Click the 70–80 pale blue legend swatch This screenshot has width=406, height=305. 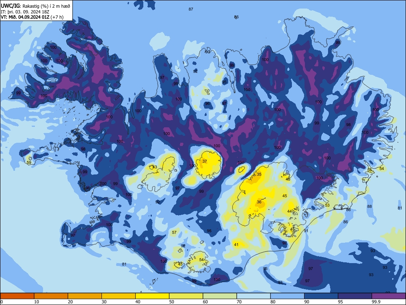tap(253, 296)
